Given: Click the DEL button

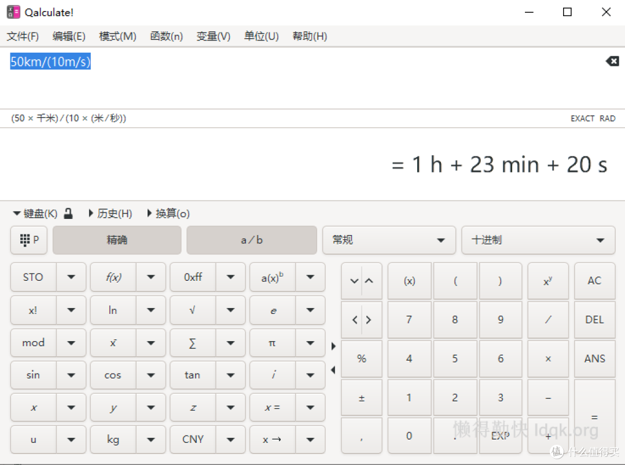Looking at the screenshot, I should coord(594,320).
